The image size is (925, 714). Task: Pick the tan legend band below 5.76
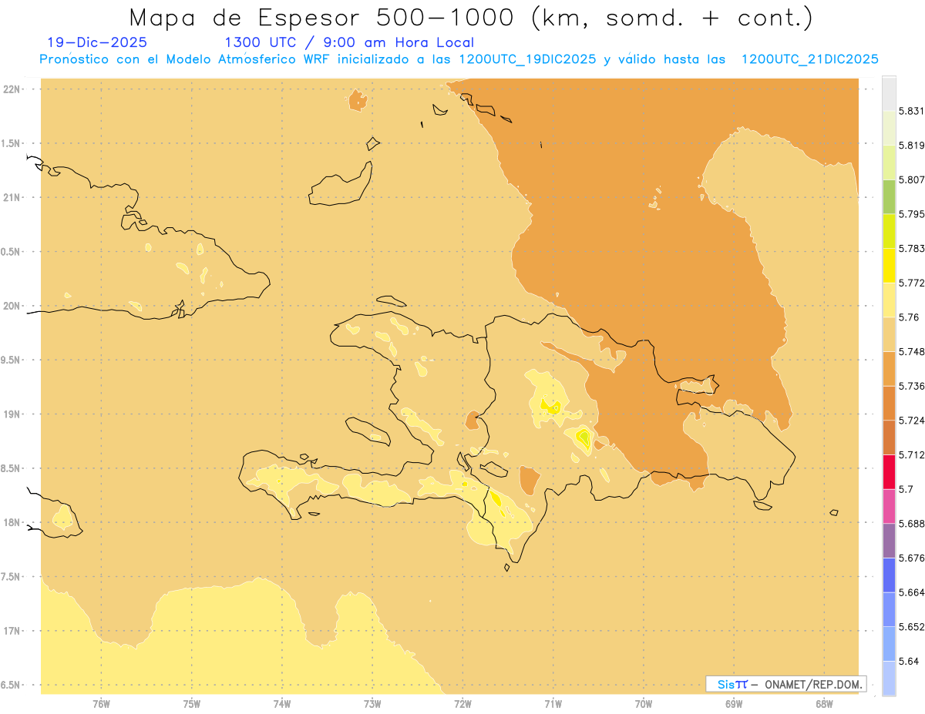889,334
